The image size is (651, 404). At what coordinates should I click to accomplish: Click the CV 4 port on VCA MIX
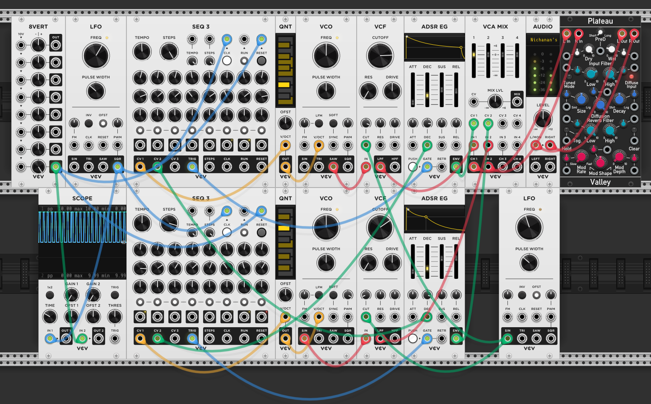coord(517,123)
